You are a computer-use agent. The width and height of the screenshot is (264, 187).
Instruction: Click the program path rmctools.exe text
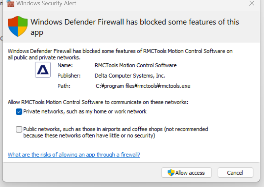point(143,86)
